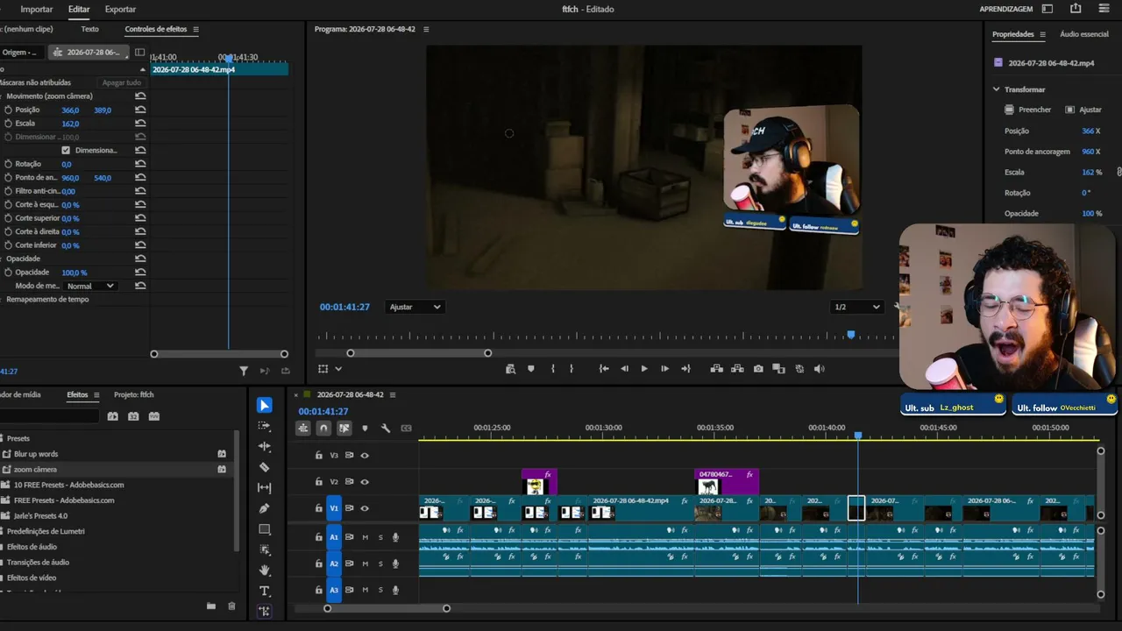Select the Slip tool

265,488
